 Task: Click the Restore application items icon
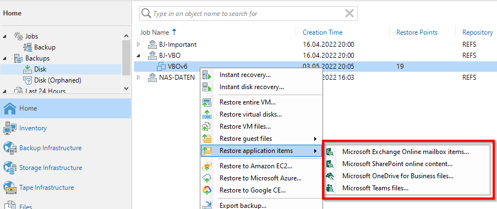tap(207, 150)
